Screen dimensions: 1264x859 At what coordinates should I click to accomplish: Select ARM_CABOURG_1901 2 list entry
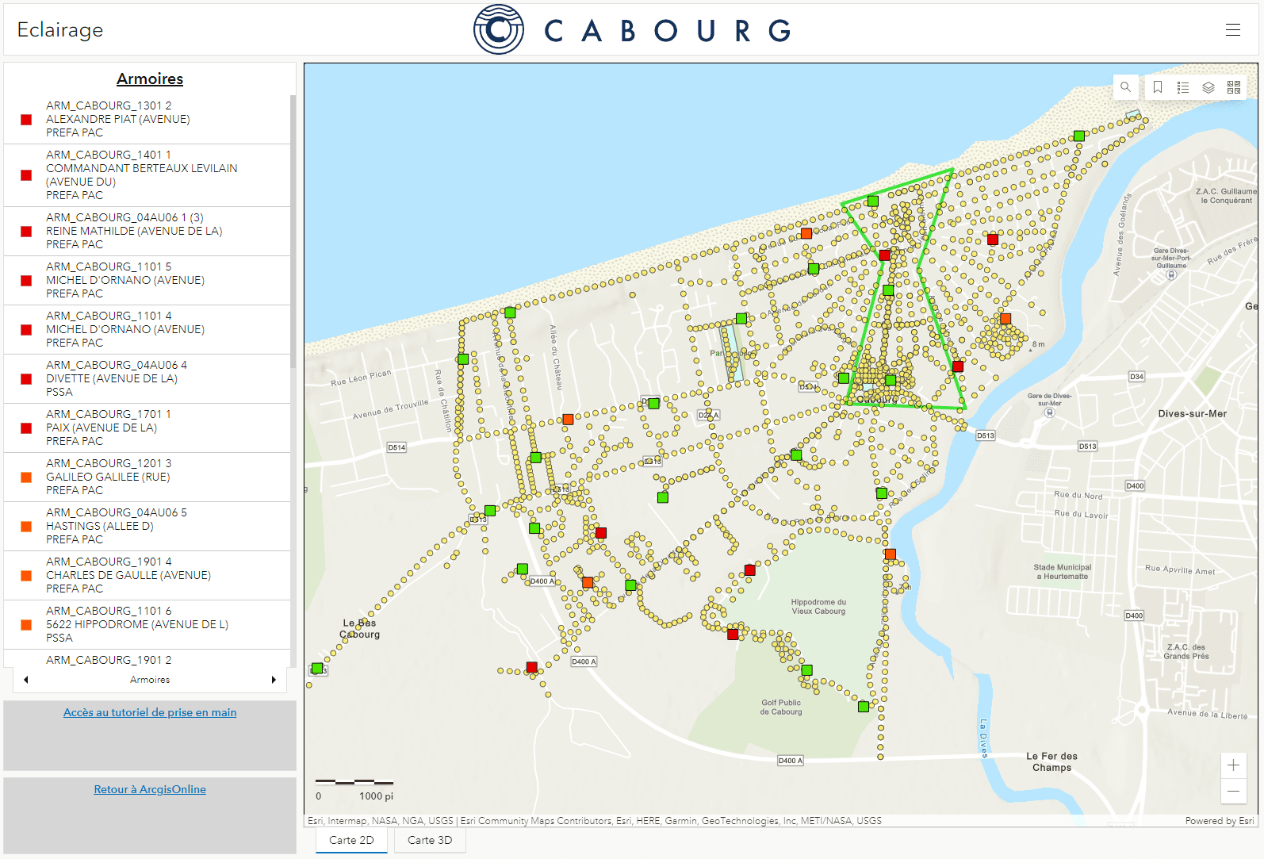pos(147,659)
